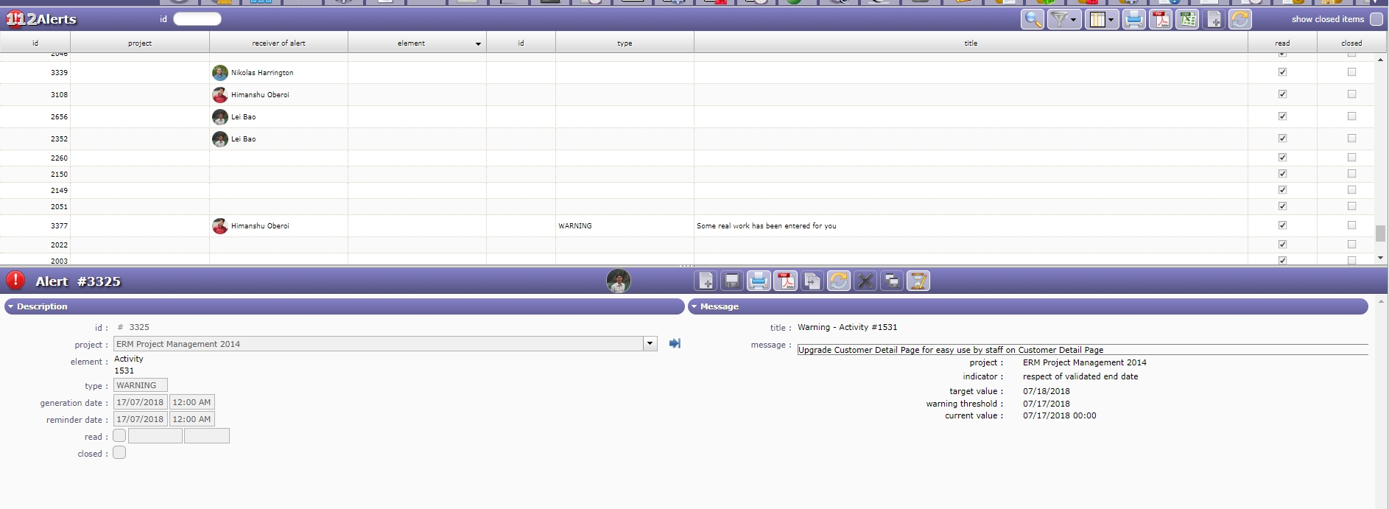This screenshot has width=1389, height=509.
Task: Toggle read checkbox in Description section
Action: [x=119, y=436]
